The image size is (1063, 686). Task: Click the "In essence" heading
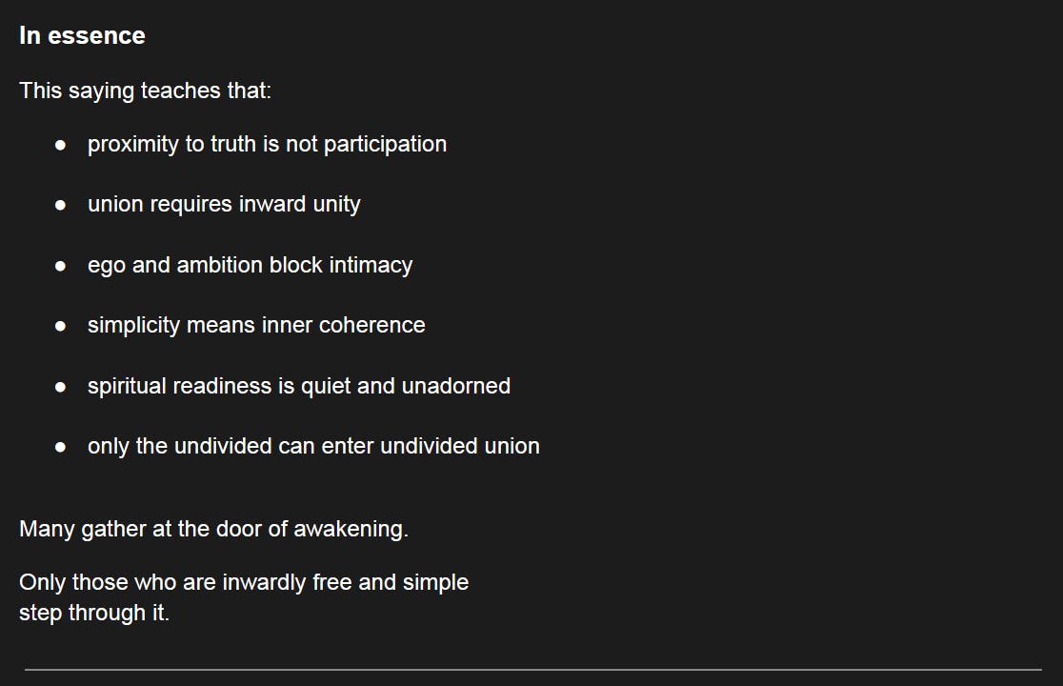(82, 36)
